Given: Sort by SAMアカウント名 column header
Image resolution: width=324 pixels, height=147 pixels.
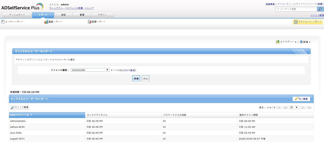Looking at the screenshot, I should (47, 115).
